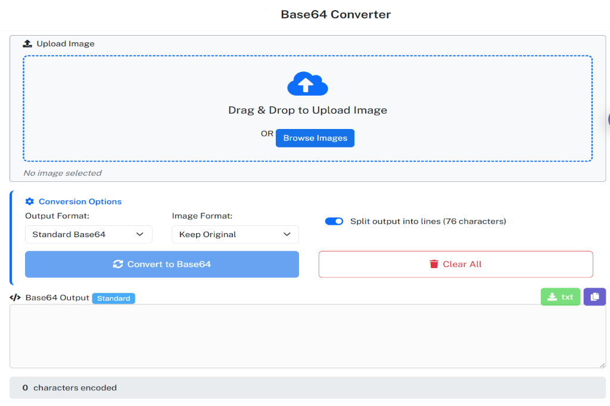Open the Image Format dropdown
Viewport: 610px width, 406px height.
coord(235,234)
